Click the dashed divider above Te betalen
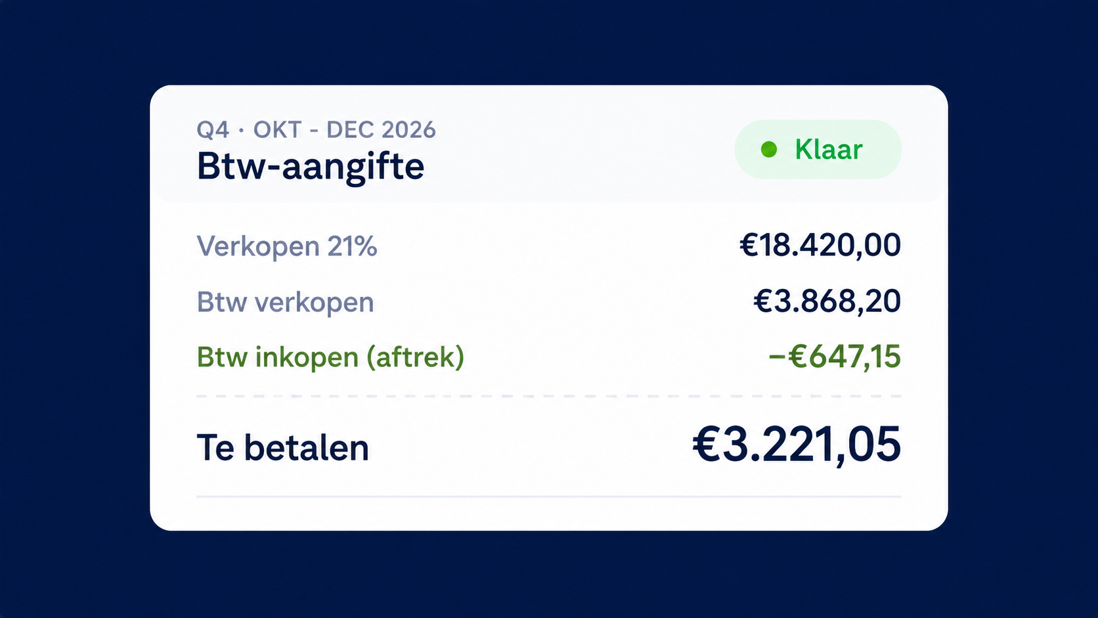The height and width of the screenshot is (618, 1098). (549, 396)
